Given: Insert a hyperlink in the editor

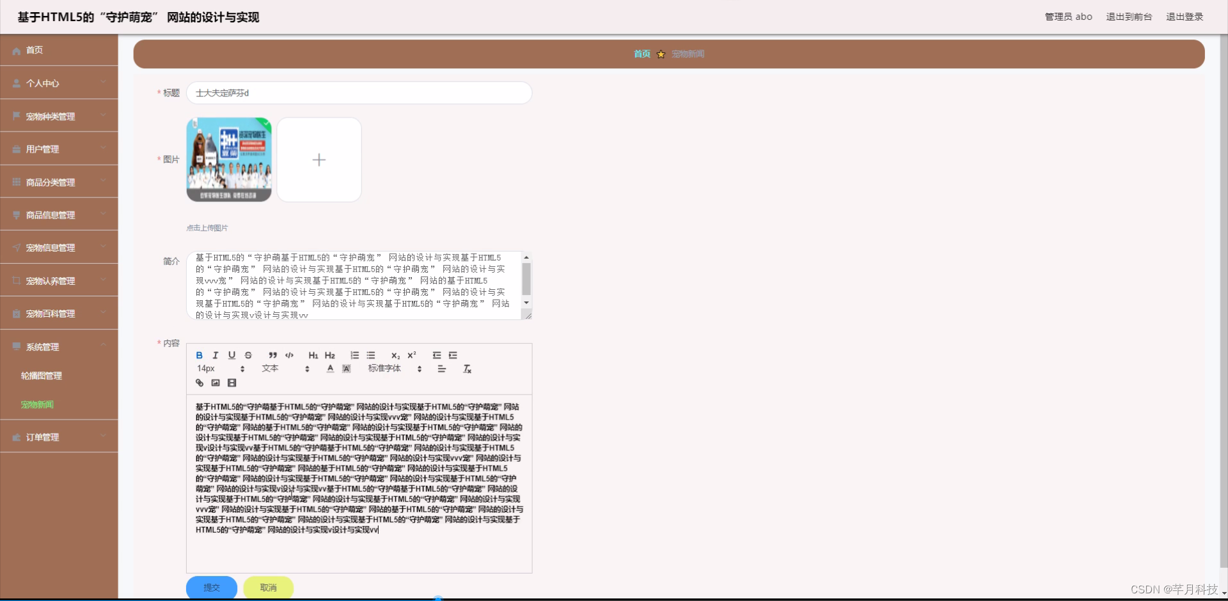Looking at the screenshot, I should coord(199,383).
